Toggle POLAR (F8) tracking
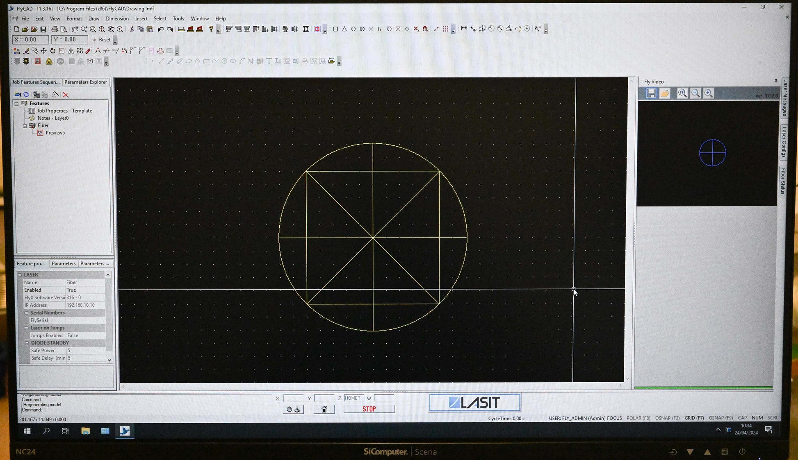The image size is (798, 460). pyautogui.click(x=638, y=418)
